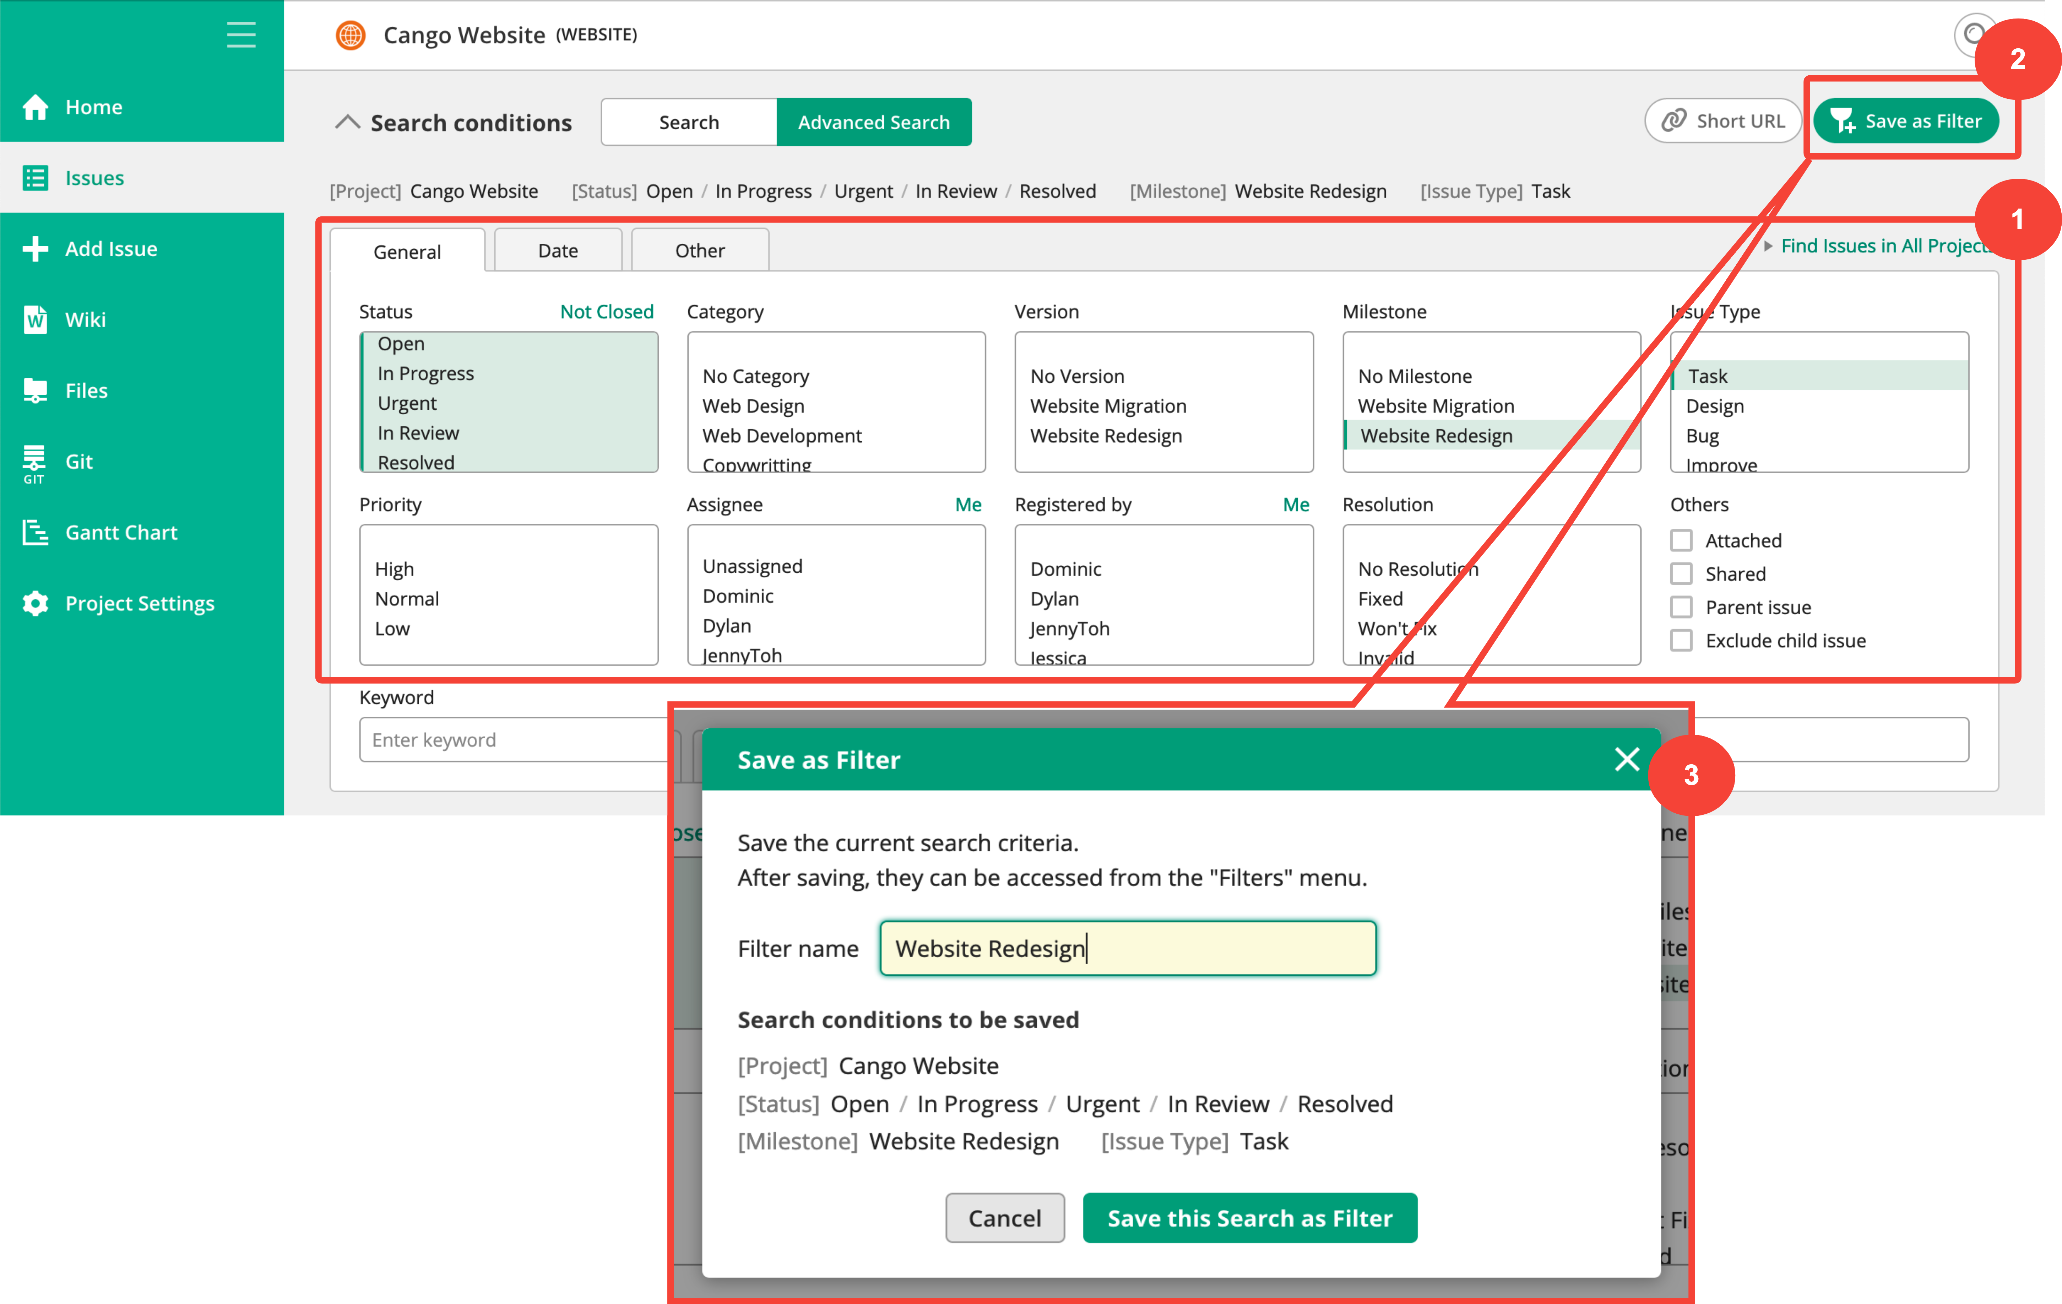Select Web Development in the Category list

837,436
